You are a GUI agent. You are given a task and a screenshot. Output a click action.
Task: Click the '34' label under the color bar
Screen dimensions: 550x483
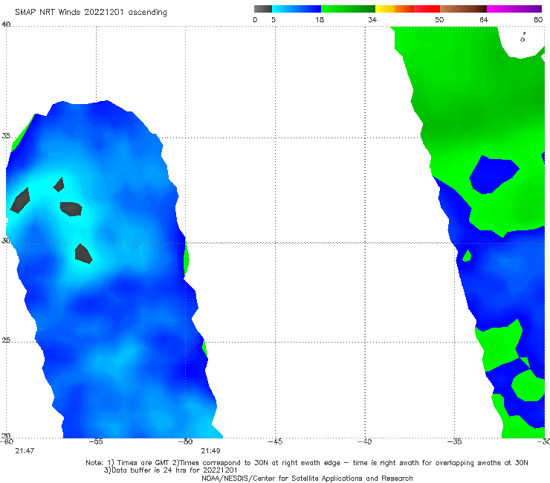click(x=372, y=19)
